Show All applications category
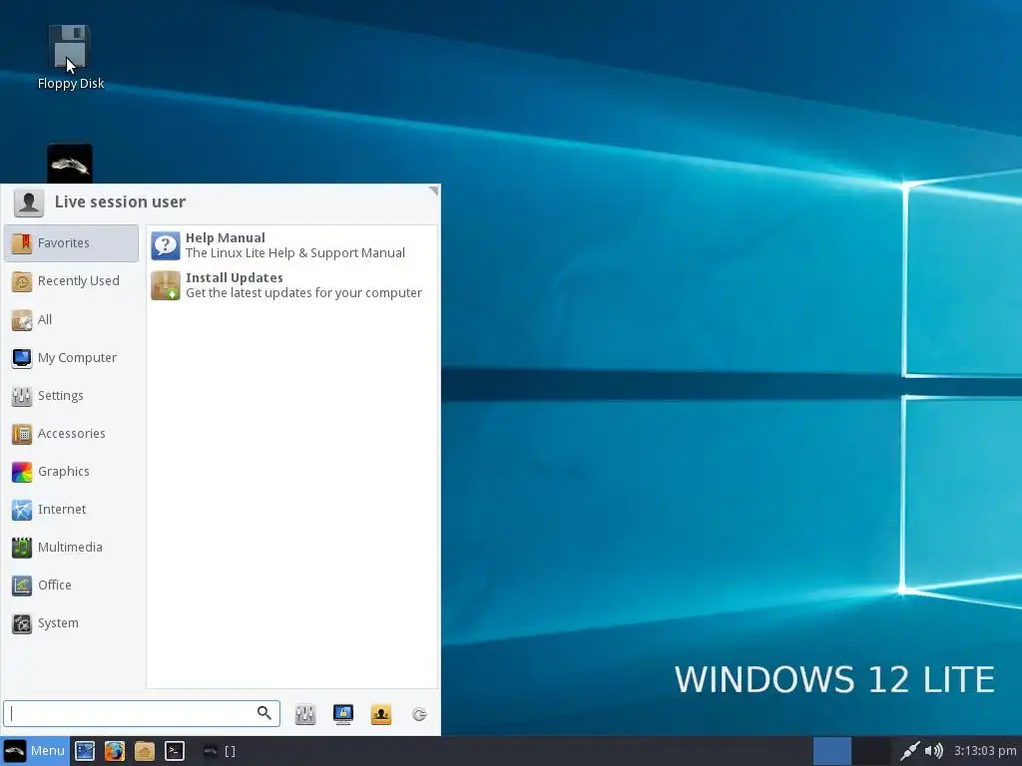The width and height of the screenshot is (1022, 766). pos(71,320)
